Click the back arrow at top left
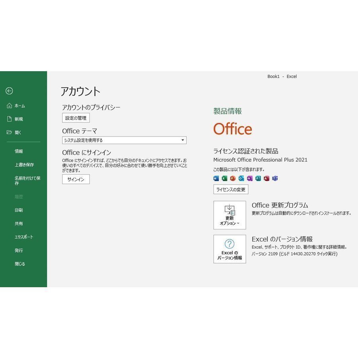This screenshot has width=358, height=358. (x=9, y=91)
